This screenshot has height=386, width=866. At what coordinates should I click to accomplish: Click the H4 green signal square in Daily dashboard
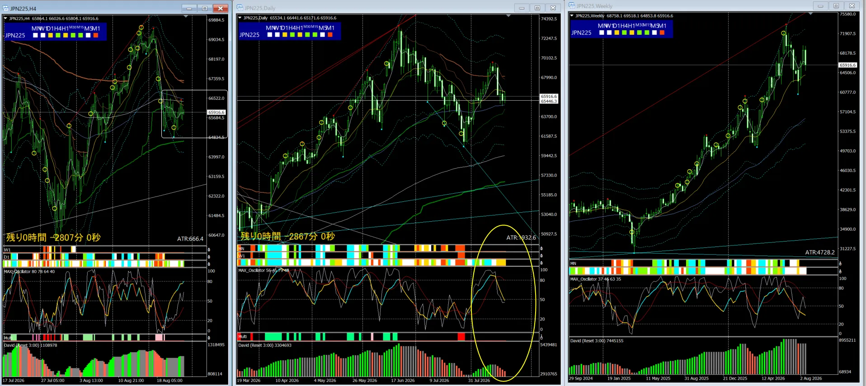pyautogui.click(x=292, y=35)
